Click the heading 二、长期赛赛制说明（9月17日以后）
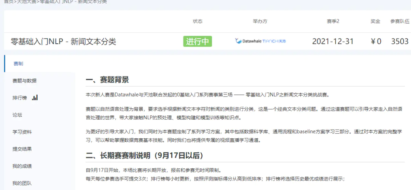 pos(145,156)
